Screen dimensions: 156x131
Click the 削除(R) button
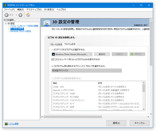tap(120, 54)
